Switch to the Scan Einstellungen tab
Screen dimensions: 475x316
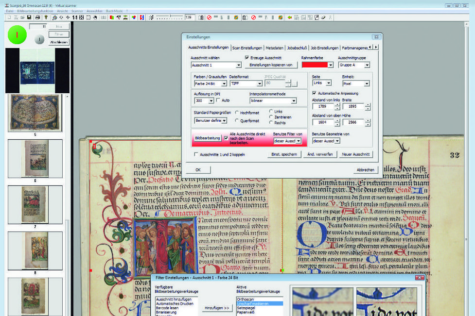[247, 48]
